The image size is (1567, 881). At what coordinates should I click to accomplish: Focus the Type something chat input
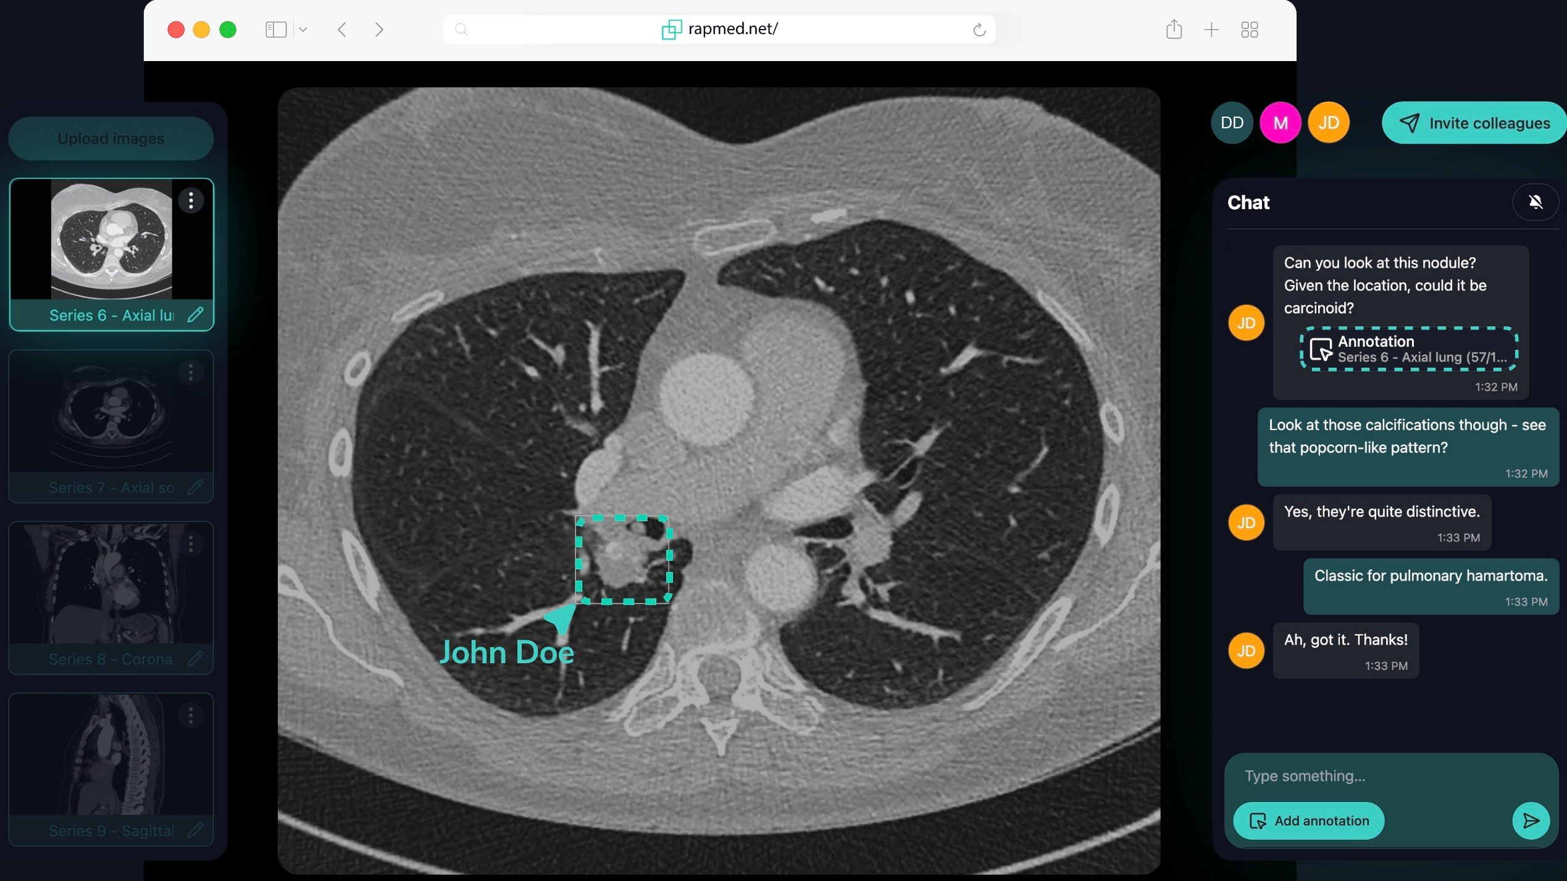1392,776
